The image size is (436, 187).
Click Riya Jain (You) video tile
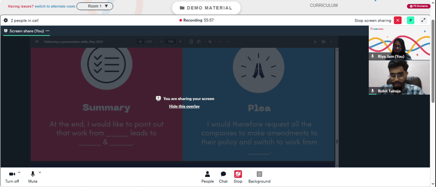399,43
